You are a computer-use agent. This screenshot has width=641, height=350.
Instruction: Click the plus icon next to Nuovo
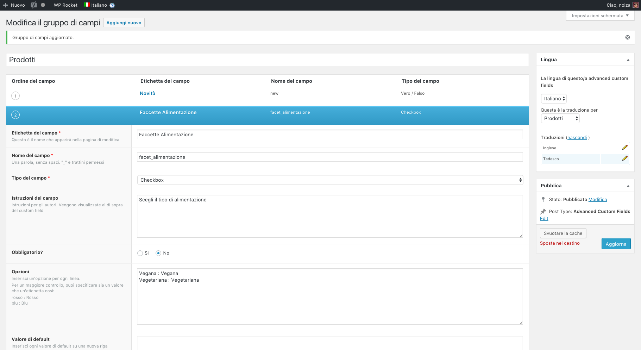5,5
